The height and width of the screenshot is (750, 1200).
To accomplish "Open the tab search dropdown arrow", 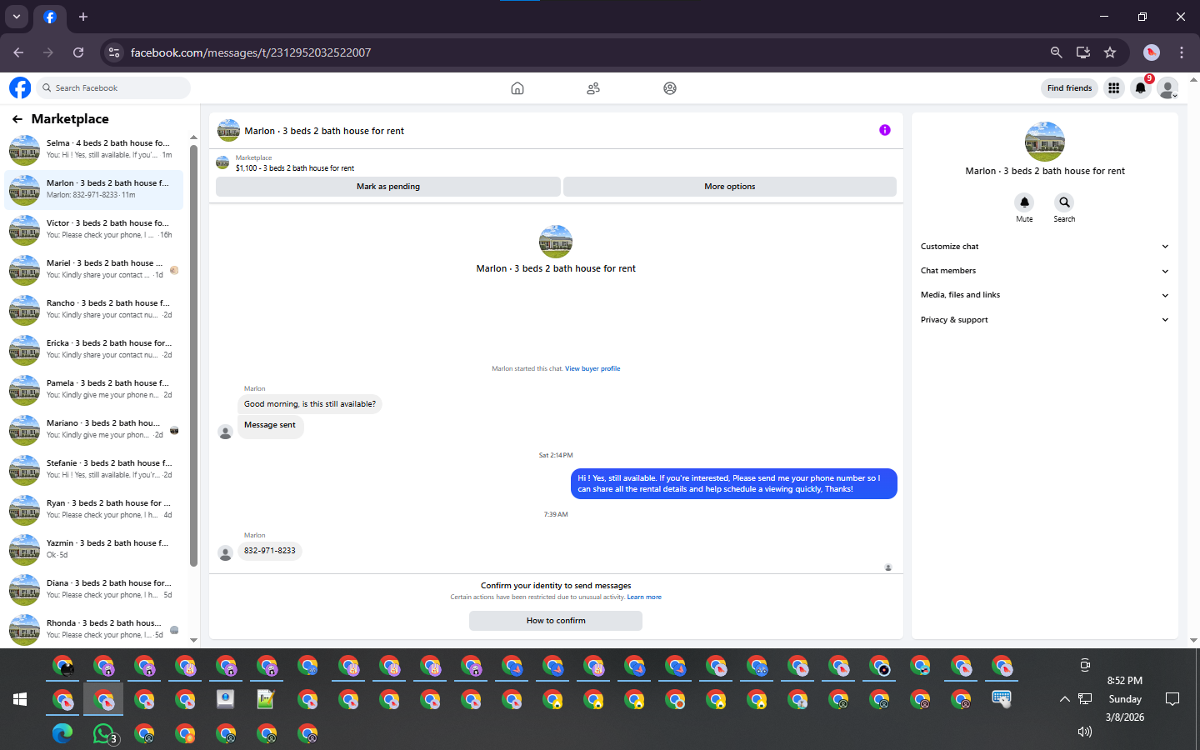I will point(17,17).
